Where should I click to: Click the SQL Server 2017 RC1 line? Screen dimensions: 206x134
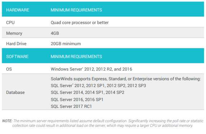(71, 106)
